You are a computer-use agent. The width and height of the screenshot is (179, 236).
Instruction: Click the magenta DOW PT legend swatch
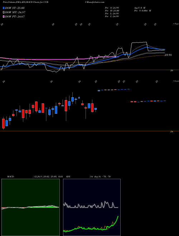tap(4, 17)
